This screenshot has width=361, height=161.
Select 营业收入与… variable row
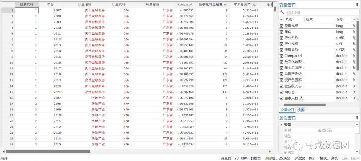tap(318, 86)
